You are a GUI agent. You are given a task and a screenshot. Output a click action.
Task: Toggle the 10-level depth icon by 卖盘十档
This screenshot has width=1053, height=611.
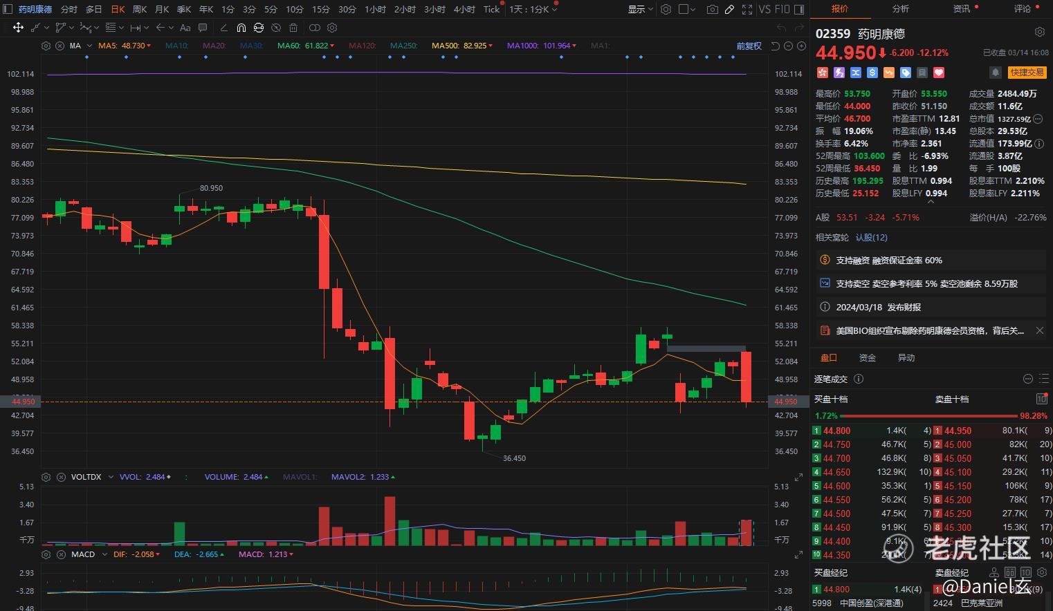tap(1042, 399)
